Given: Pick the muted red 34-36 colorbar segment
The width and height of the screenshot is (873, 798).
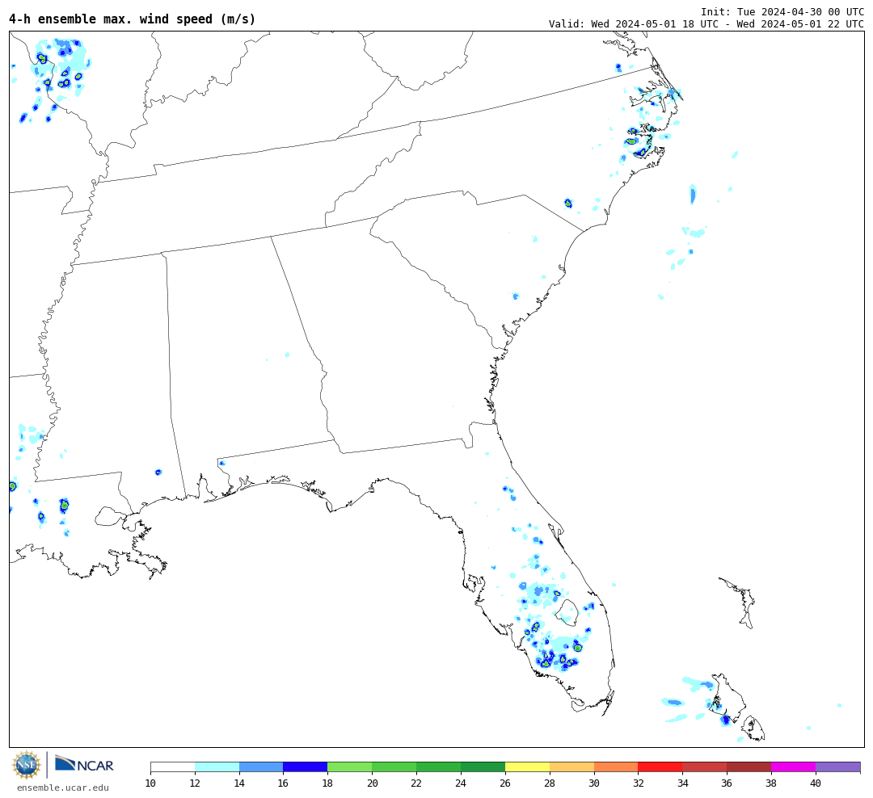Looking at the screenshot, I should (x=705, y=766).
